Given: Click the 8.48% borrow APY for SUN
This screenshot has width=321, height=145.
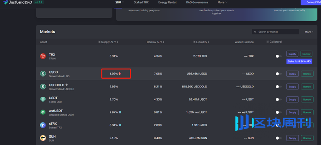Looking at the screenshot, I should tap(158, 138).
